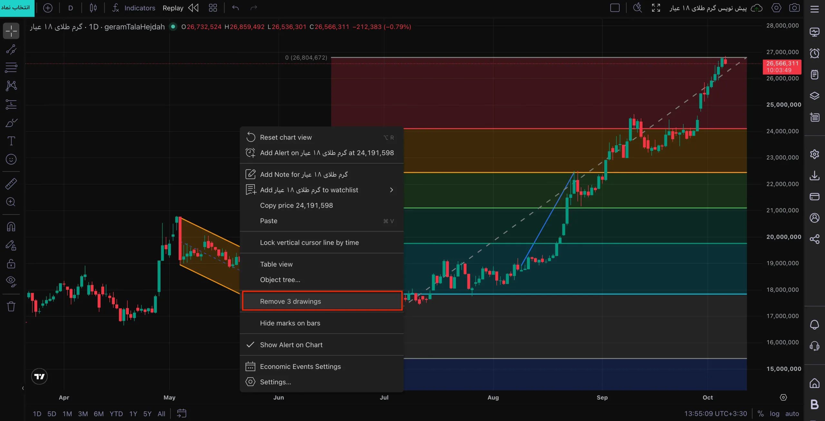This screenshot has height=421, width=825.
Task: Select the ruler measure tool
Action: click(x=11, y=184)
